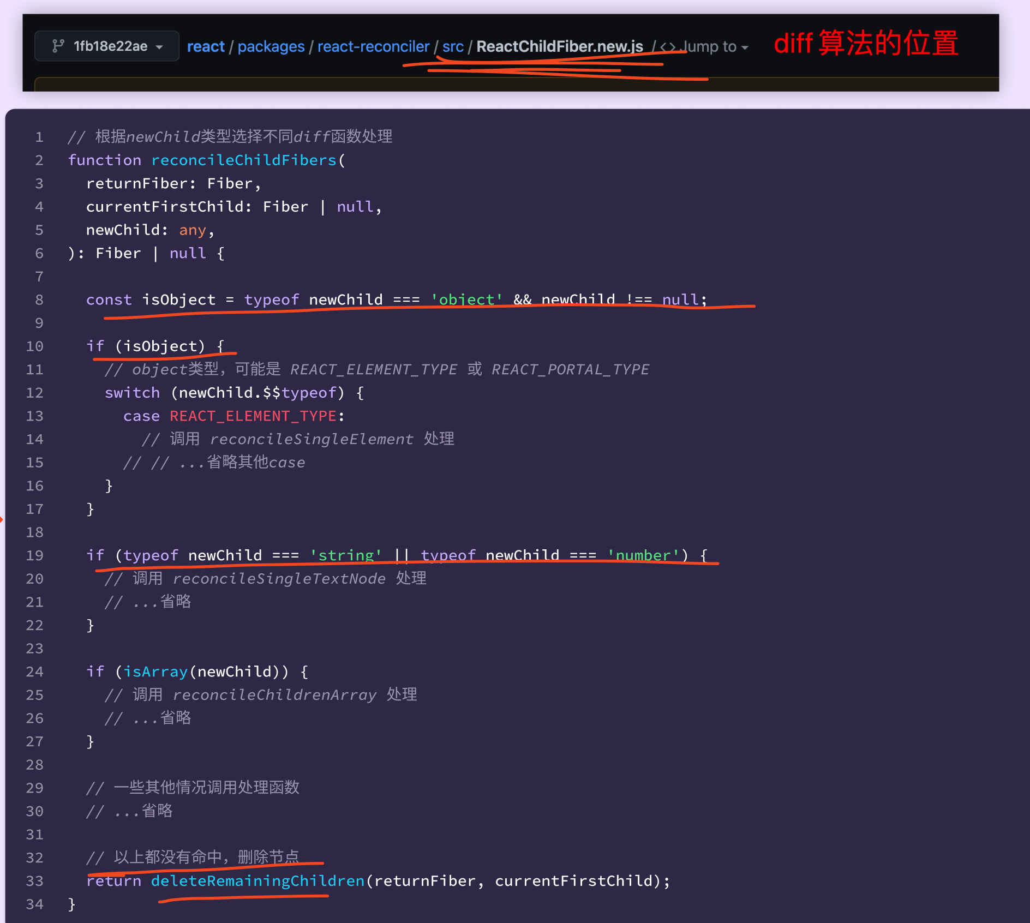Click the git branch icon in selector
Viewport: 1030px width, 923px height.
[x=58, y=46]
